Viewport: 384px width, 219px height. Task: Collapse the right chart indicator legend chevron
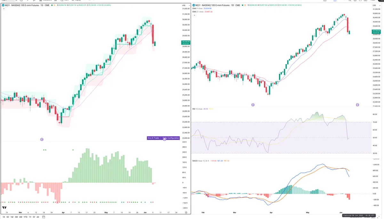tap(194, 15)
